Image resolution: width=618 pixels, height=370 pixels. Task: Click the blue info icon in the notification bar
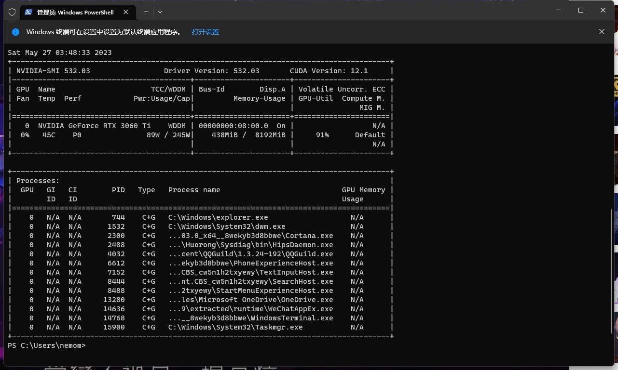click(x=15, y=32)
